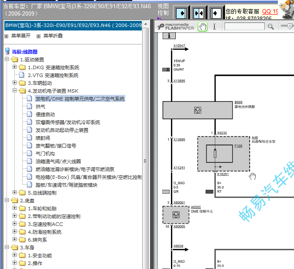This screenshot has width=294, height=269.
Task: Collapse the 3.车身 tree node
Action: (x=7, y=247)
